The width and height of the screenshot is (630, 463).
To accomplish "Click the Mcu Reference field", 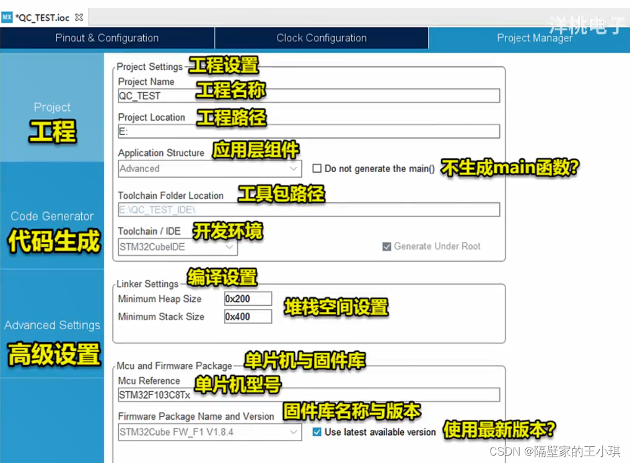I will pos(308,395).
